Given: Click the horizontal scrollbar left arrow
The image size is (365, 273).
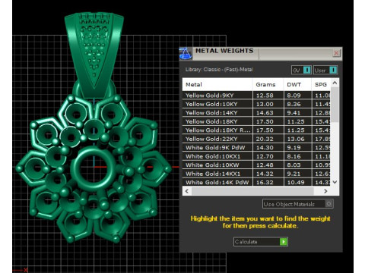Looking at the screenshot, I should tap(187, 191).
